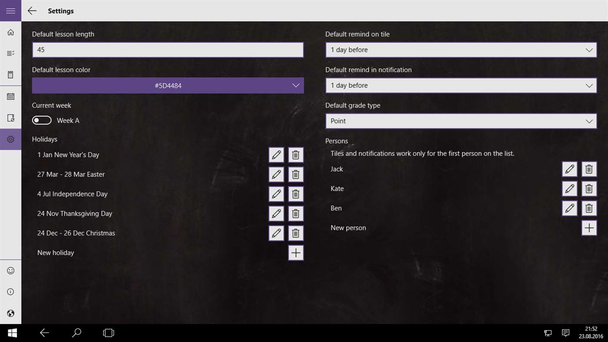
Task: Select the '27 Mar - 28 Mar Easter' text
Action: tap(71, 174)
